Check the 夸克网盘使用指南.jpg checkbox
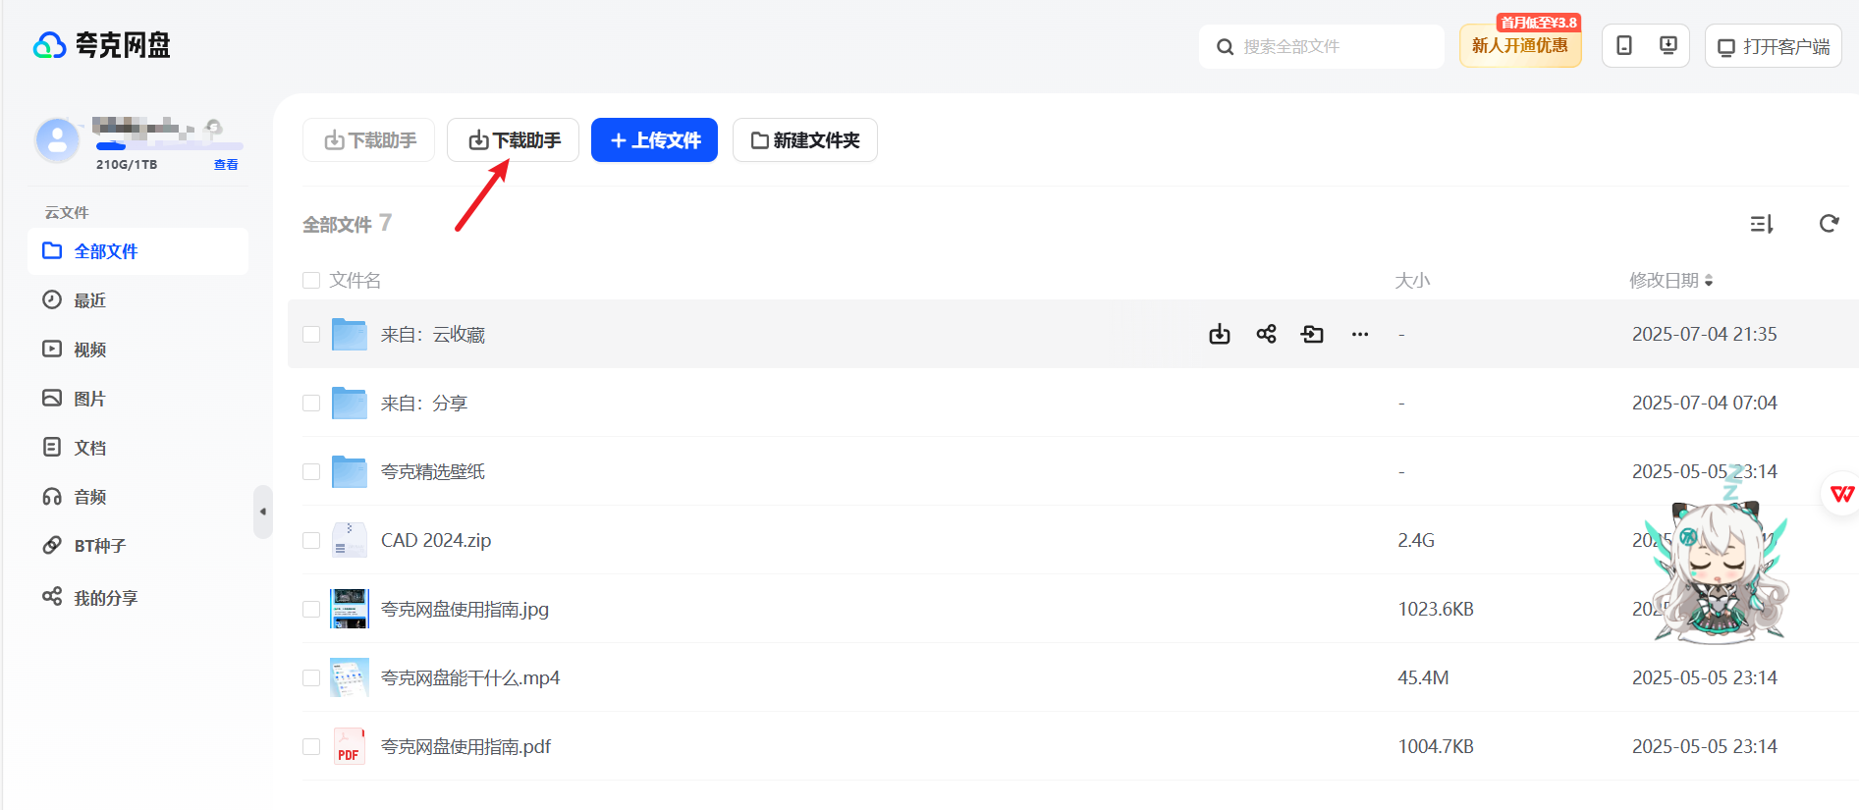Image resolution: width=1859 pixels, height=810 pixels. [311, 609]
